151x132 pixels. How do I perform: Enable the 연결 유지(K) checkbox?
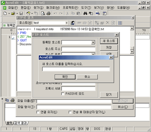click(x=38, y=112)
